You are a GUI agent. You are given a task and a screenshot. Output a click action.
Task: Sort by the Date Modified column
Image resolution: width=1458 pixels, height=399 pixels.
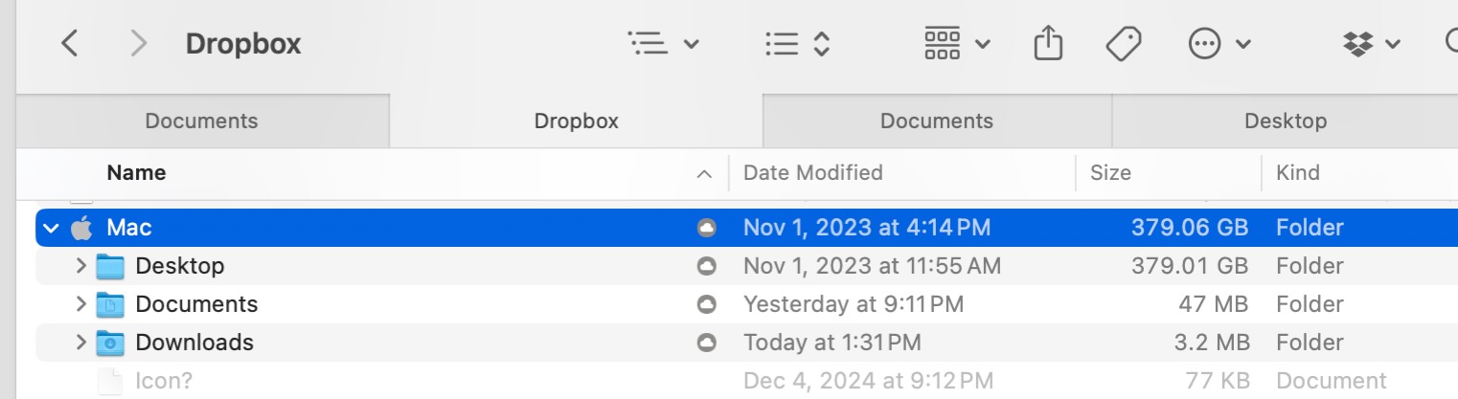pyautogui.click(x=812, y=173)
